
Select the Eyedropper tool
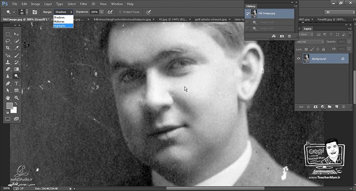[x=16, y=48]
